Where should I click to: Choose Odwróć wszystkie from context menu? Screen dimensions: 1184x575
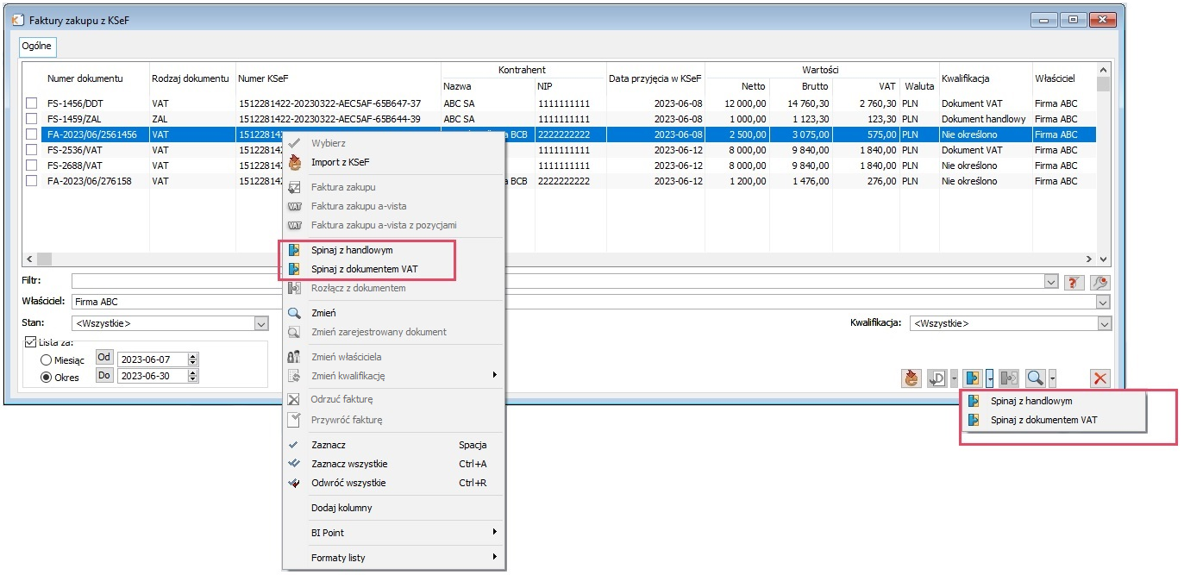pos(393,483)
